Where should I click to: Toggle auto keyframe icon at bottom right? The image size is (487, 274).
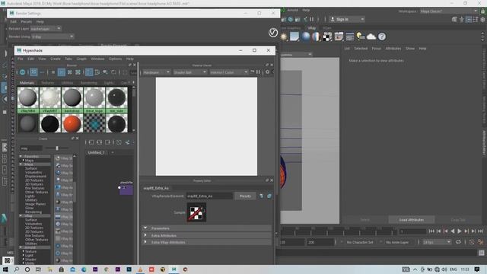472,242
